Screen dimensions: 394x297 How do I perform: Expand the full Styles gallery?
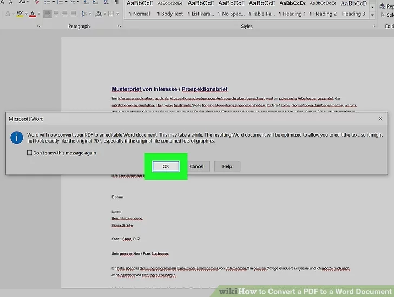point(372,15)
